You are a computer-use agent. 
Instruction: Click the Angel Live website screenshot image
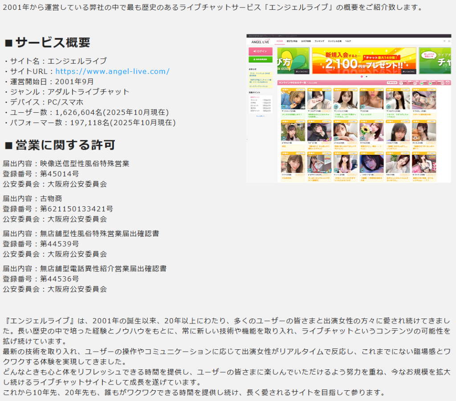[349, 109]
